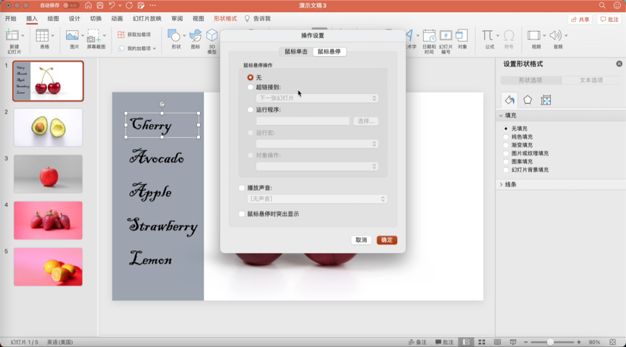Open the 下一张幻灯片 hyperlink dropdown
The image size is (626, 347).
coord(317,98)
